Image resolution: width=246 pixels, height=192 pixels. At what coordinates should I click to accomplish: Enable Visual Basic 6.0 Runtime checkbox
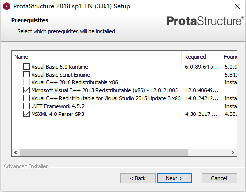(x=26, y=67)
